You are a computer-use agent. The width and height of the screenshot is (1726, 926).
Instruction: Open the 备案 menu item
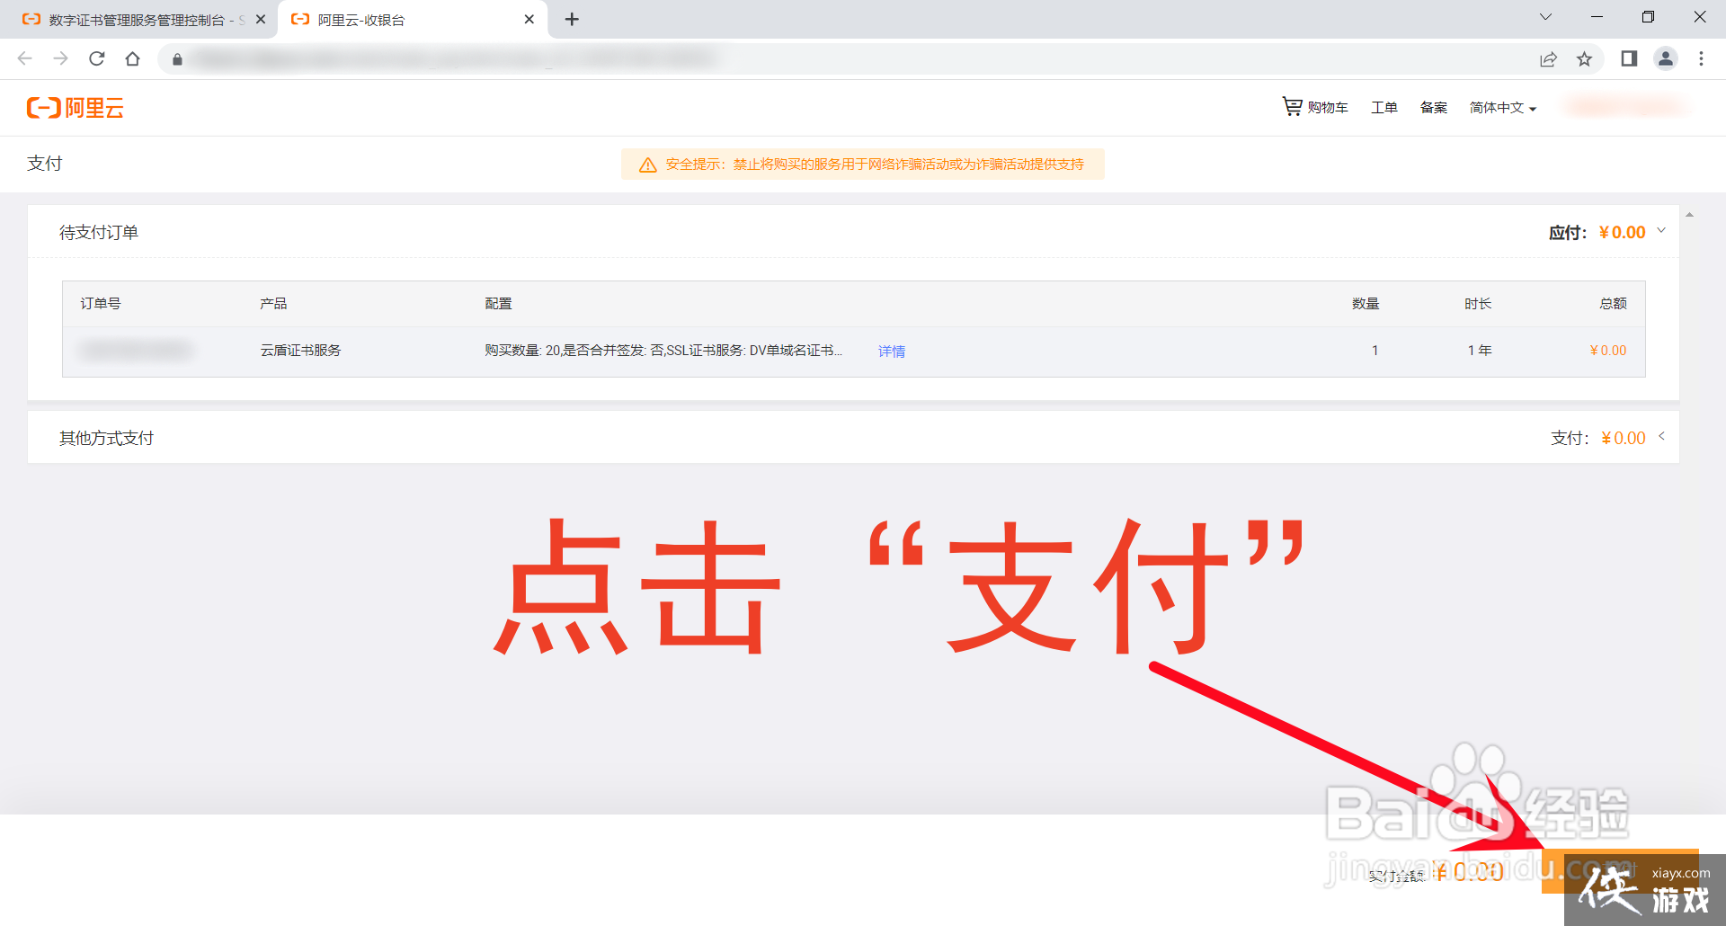tap(1434, 108)
